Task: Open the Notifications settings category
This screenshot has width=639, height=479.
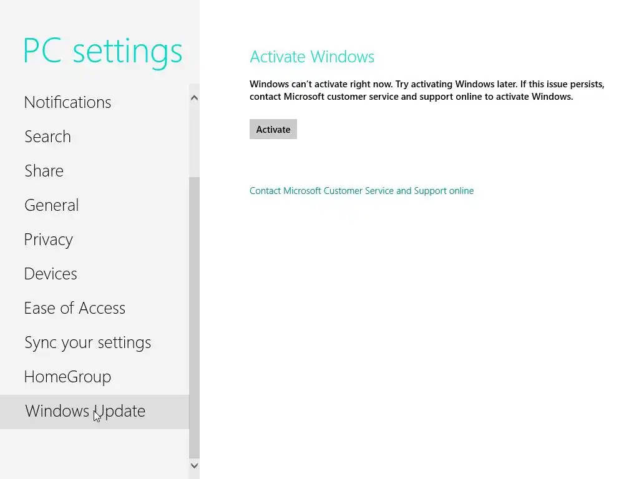Action: 95,102
